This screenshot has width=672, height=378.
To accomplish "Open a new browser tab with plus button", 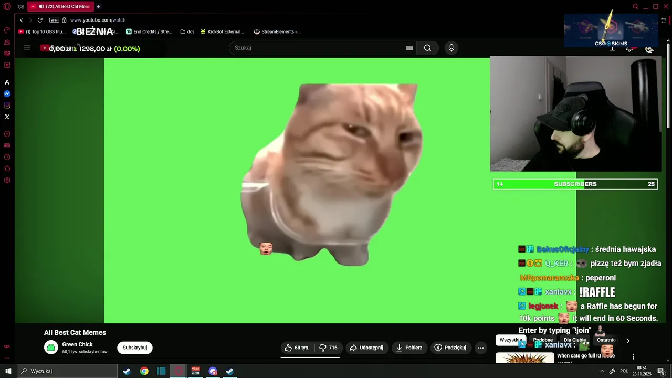I will [x=98, y=6].
